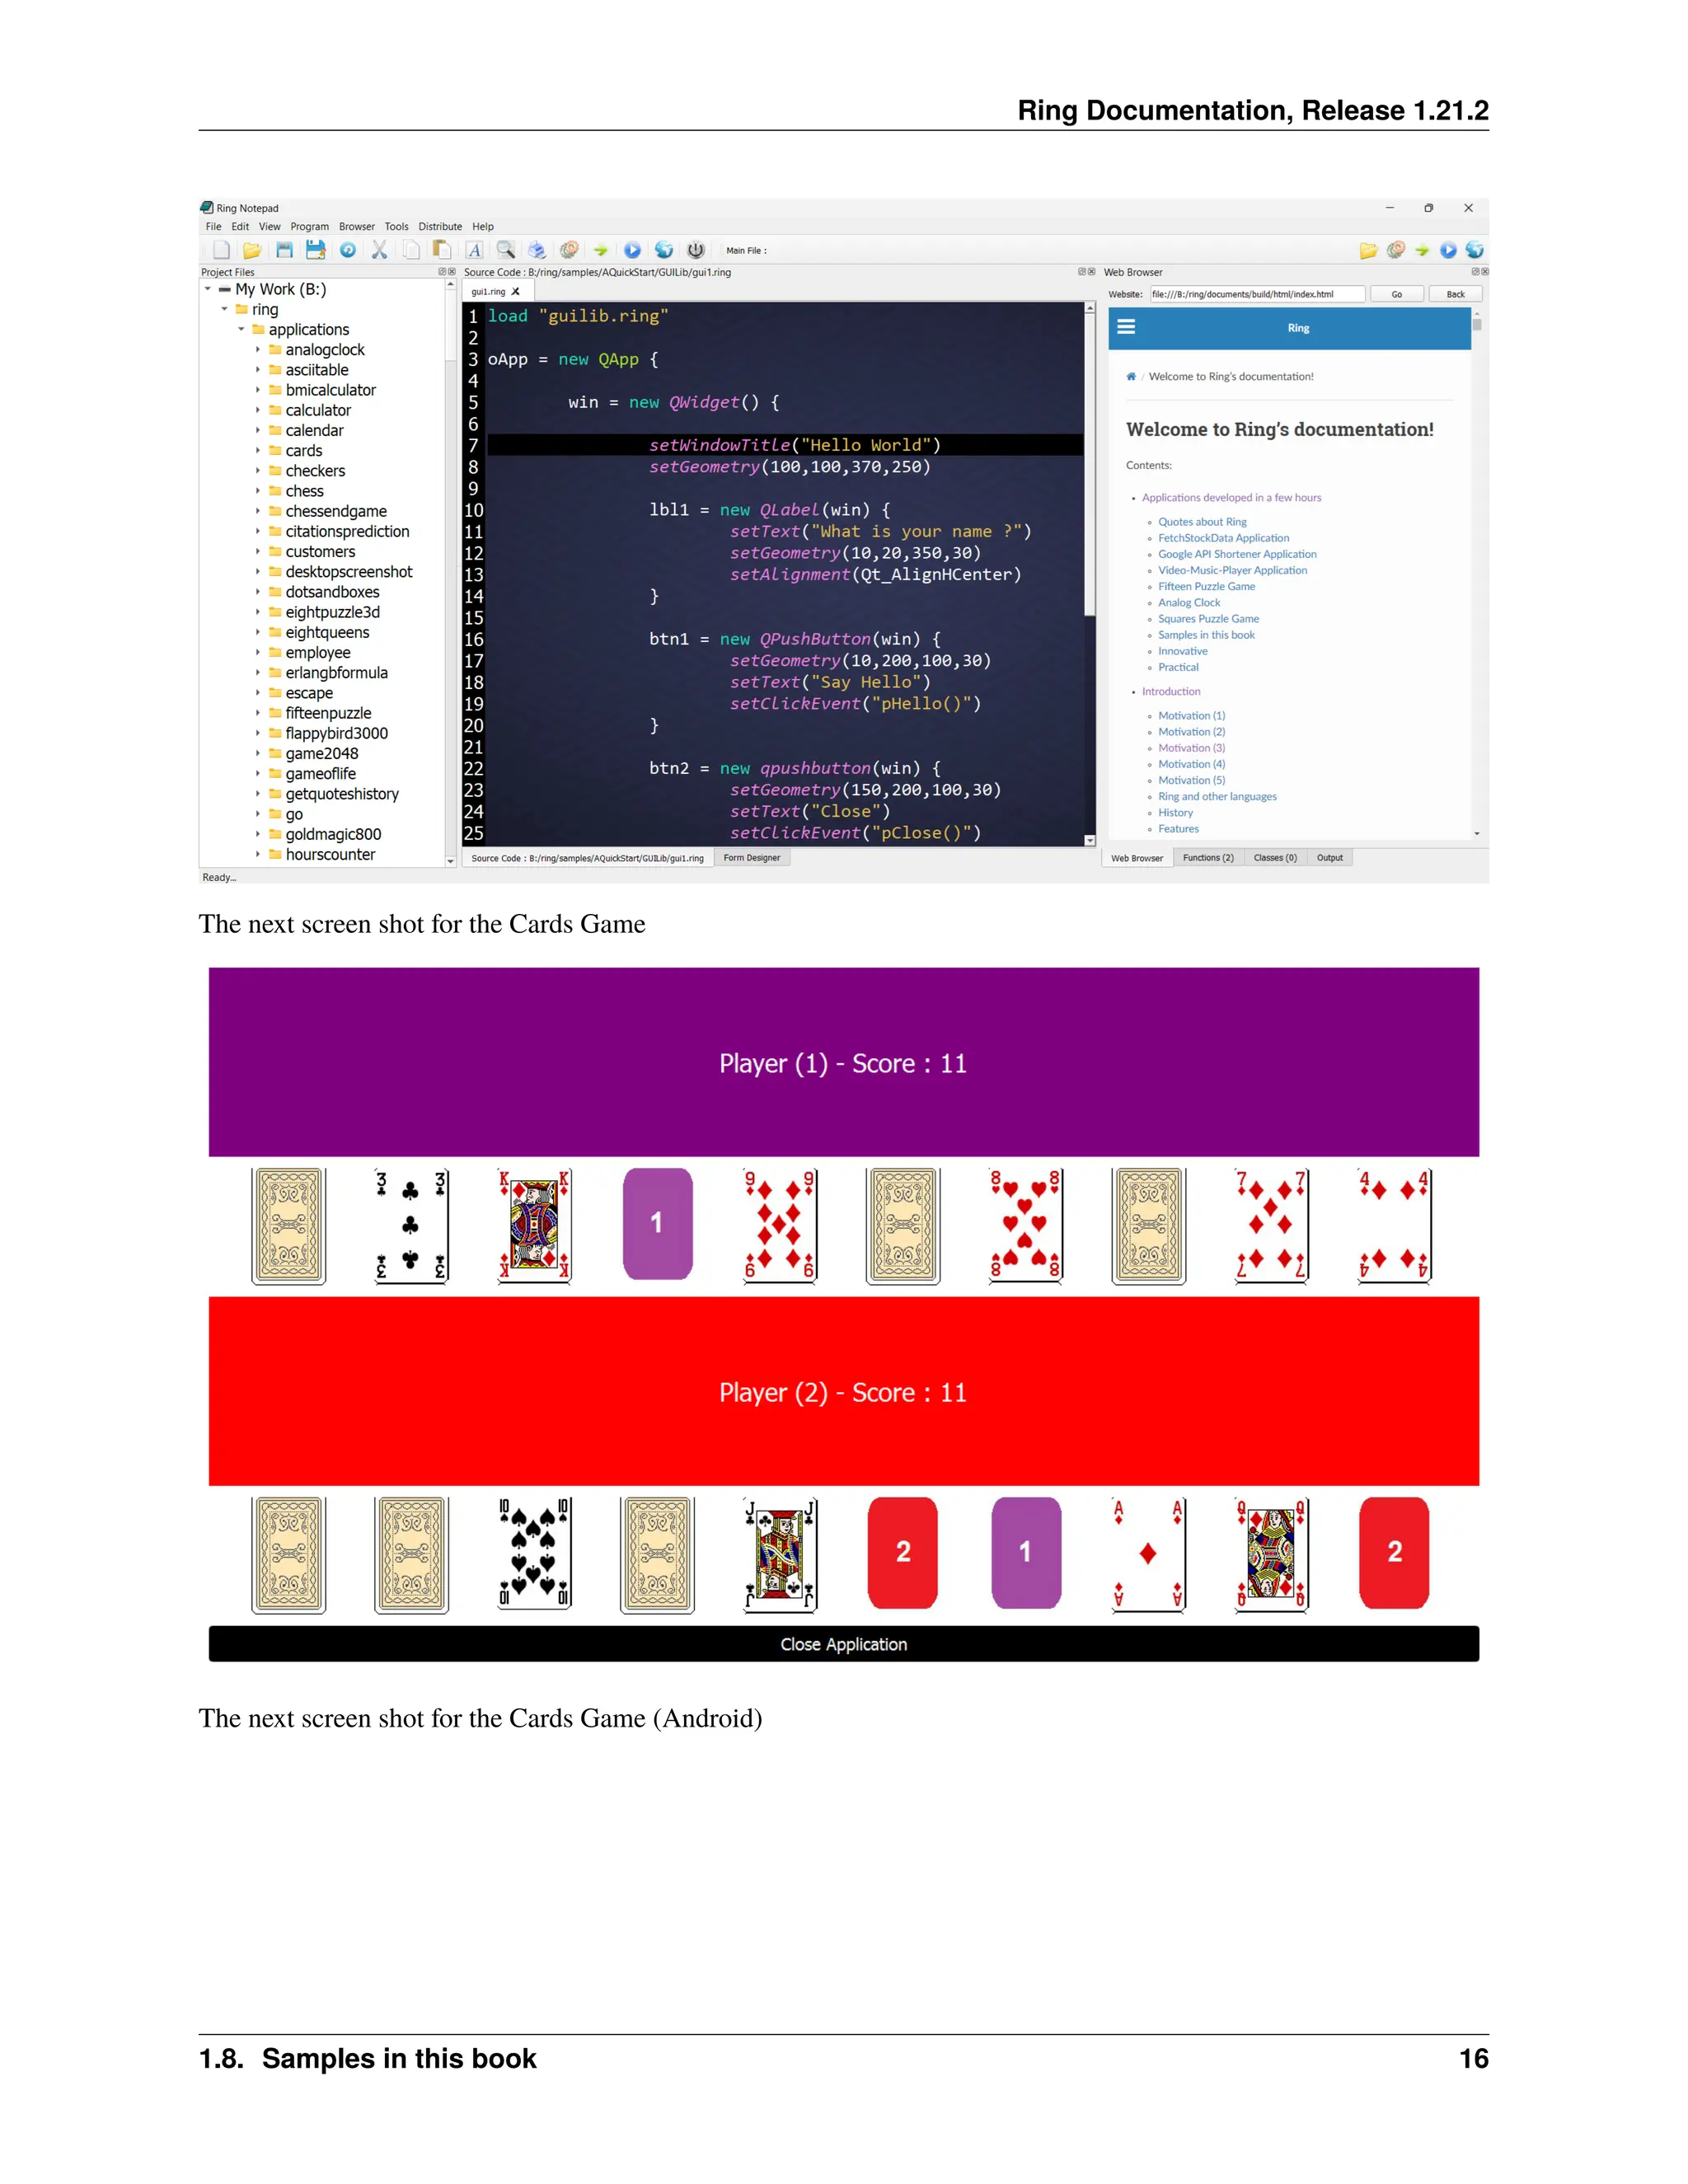Run program with blue play icon
Image resolution: width=1688 pixels, height=2184 pixels.
click(632, 250)
